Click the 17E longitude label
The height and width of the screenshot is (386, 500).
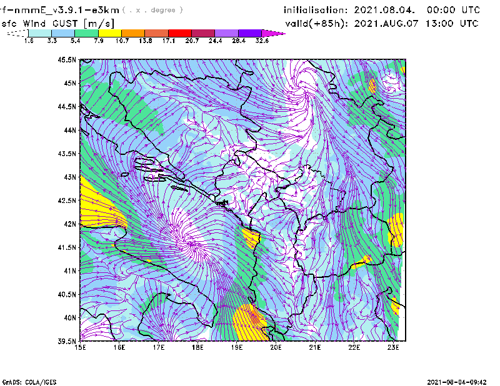159,347
